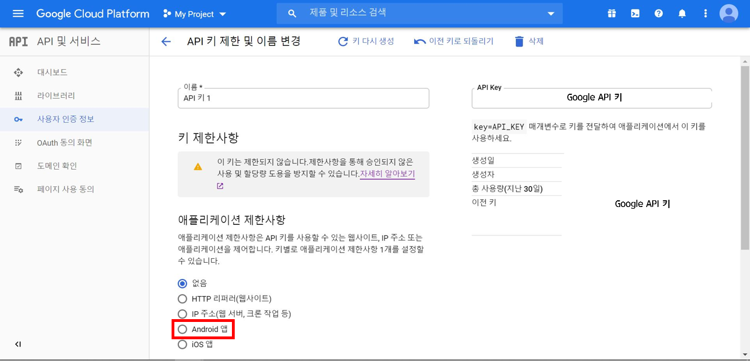
Task: Click 키 다시 생성 button
Action: coord(366,41)
